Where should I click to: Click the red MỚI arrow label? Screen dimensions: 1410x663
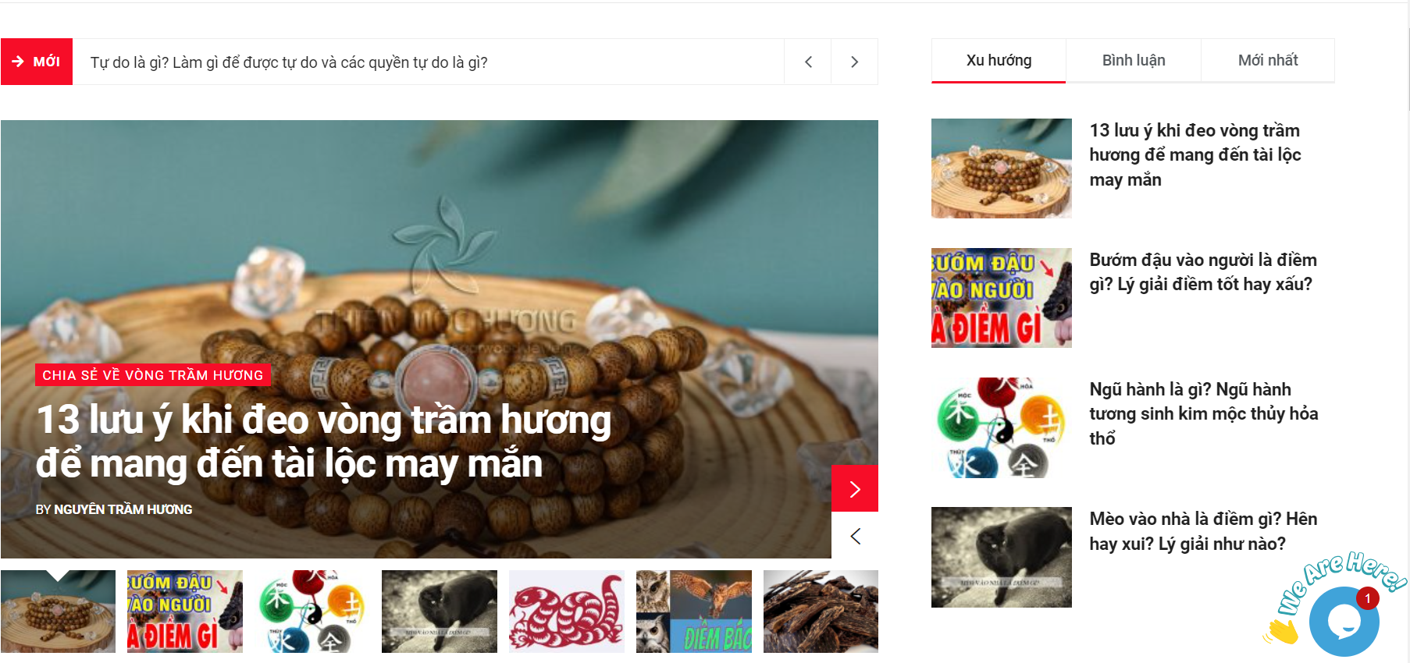coord(37,62)
